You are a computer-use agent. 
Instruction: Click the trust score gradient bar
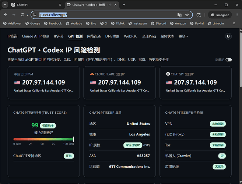[x=43, y=139]
